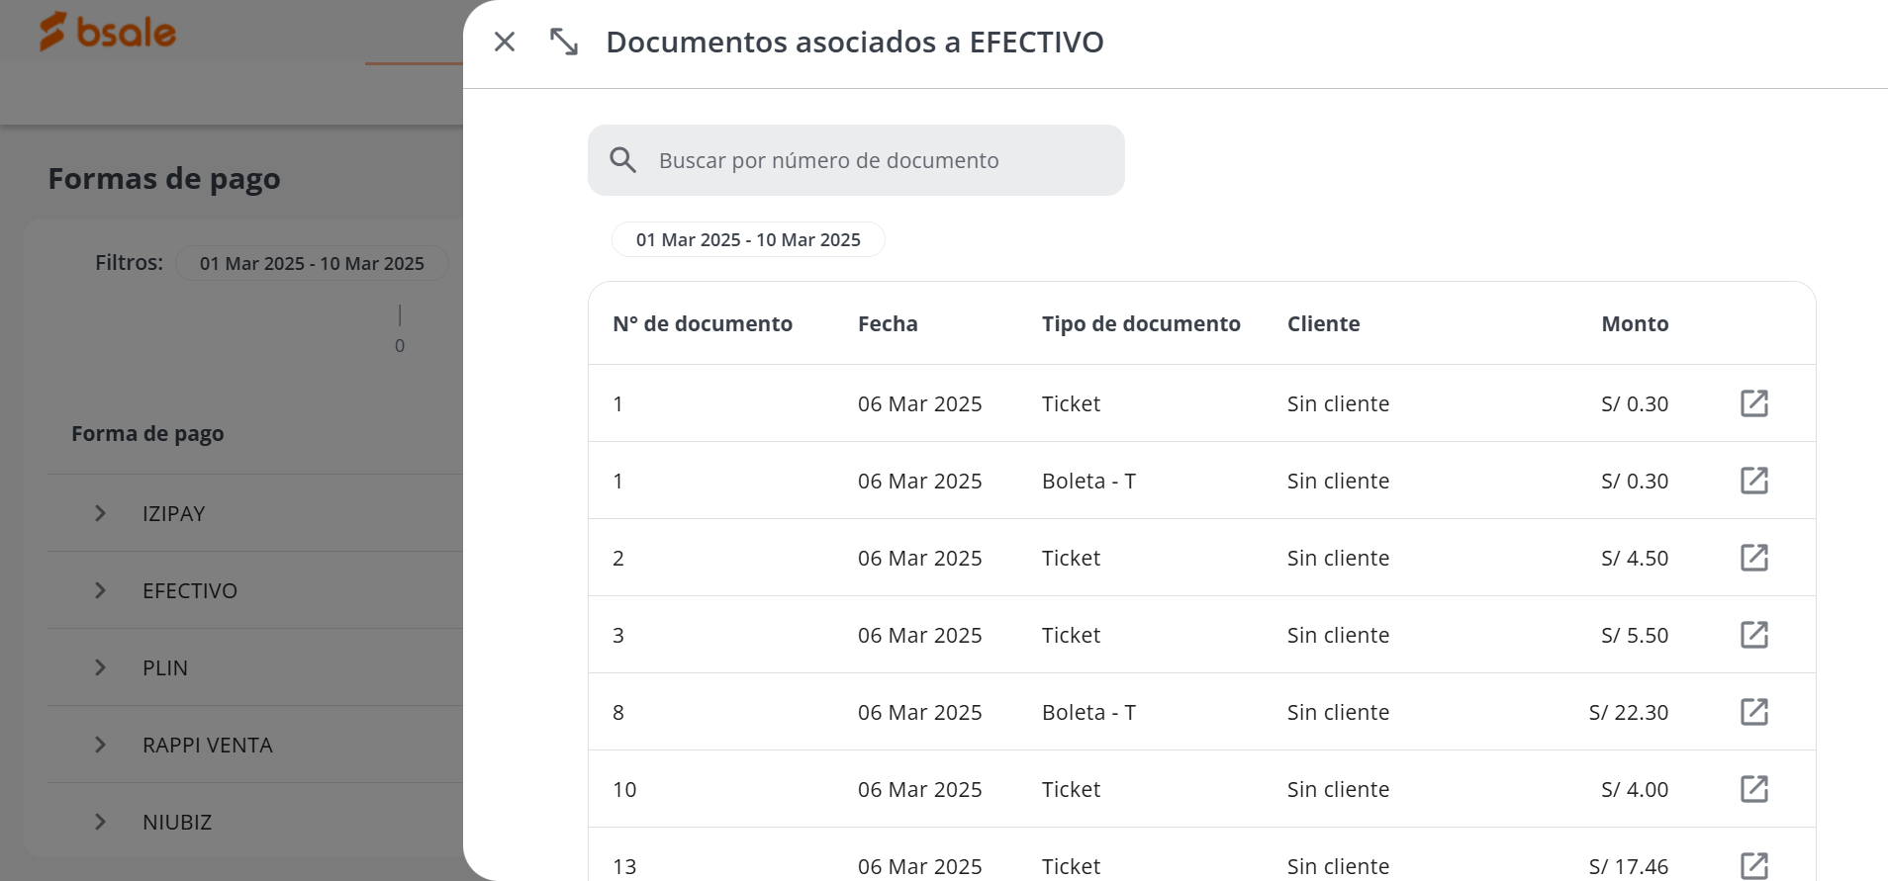This screenshot has height=881, width=1888.
Task: Expand the RAPPI VENTA row chevron
Action: (x=100, y=745)
